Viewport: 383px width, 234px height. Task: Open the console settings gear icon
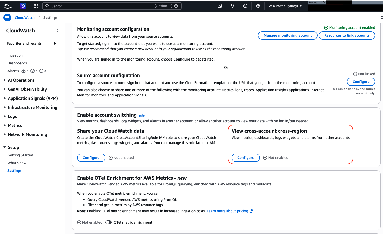pyautogui.click(x=258, y=6)
